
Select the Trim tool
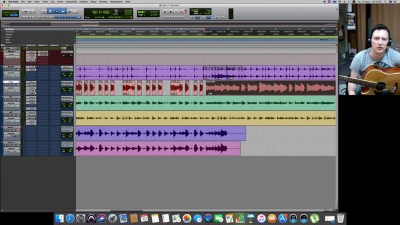[50, 11]
